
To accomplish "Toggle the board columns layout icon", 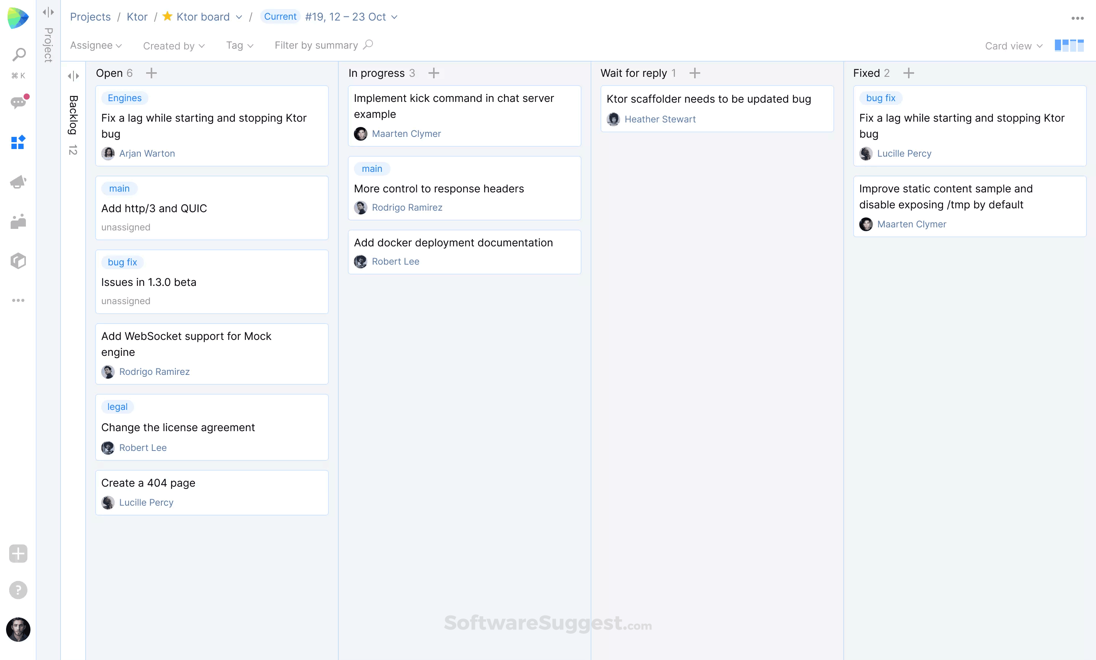I will [x=1069, y=45].
